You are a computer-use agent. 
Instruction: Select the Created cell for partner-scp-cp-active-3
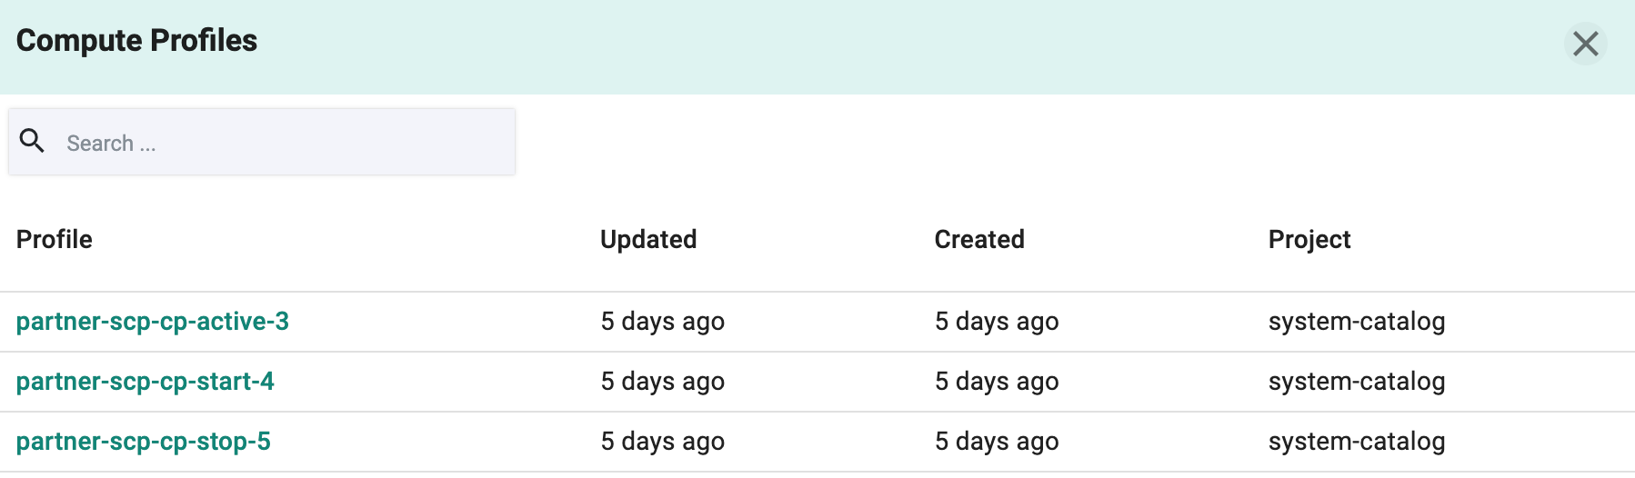click(997, 322)
